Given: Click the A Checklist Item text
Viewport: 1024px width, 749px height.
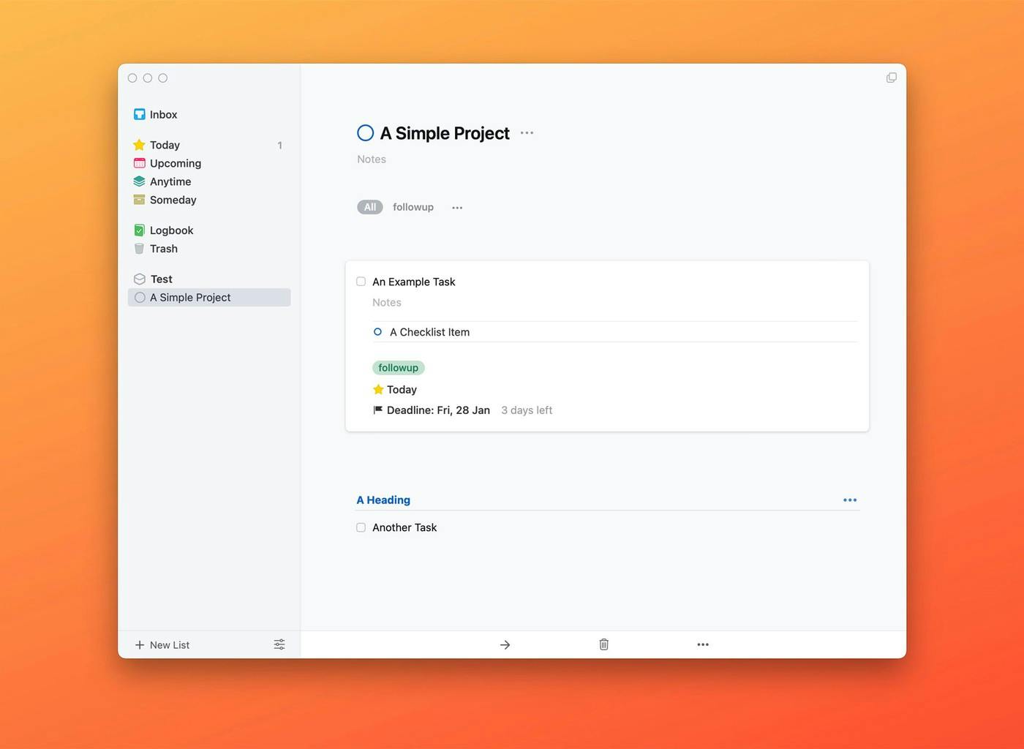Looking at the screenshot, I should pos(430,332).
